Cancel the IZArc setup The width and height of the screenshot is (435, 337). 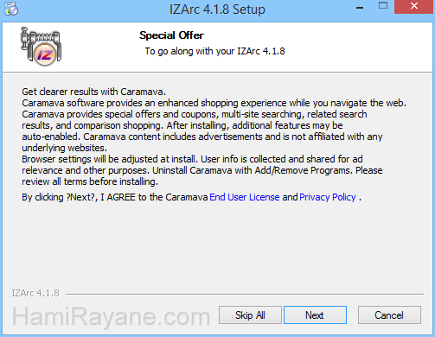tap(389, 315)
